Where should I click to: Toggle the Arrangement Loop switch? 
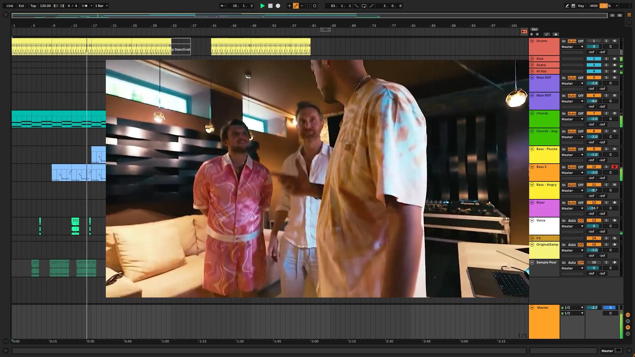[x=364, y=6]
